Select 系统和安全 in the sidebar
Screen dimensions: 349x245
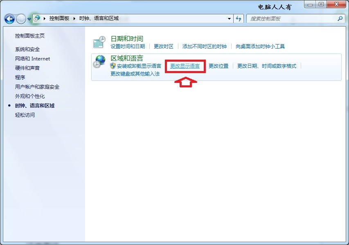(x=27, y=49)
